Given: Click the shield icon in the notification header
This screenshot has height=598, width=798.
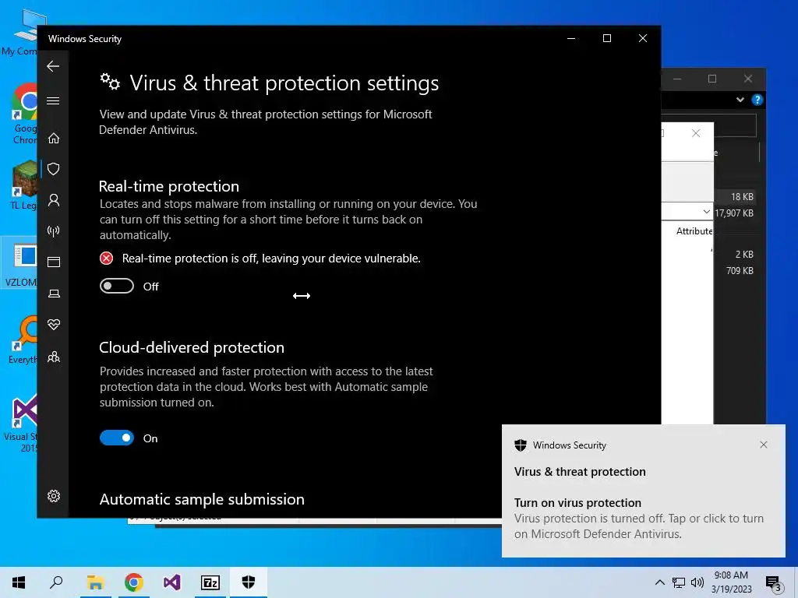Looking at the screenshot, I should 520,445.
